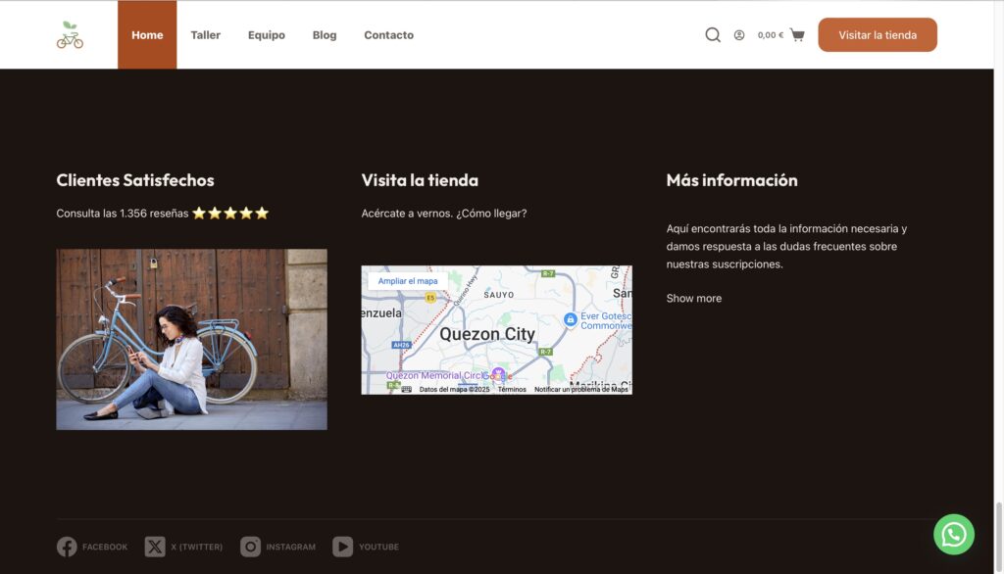The height and width of the screenshot is (574, 1004).
Task: Open the Taller menu item
Action: click(x=206, y=35)
